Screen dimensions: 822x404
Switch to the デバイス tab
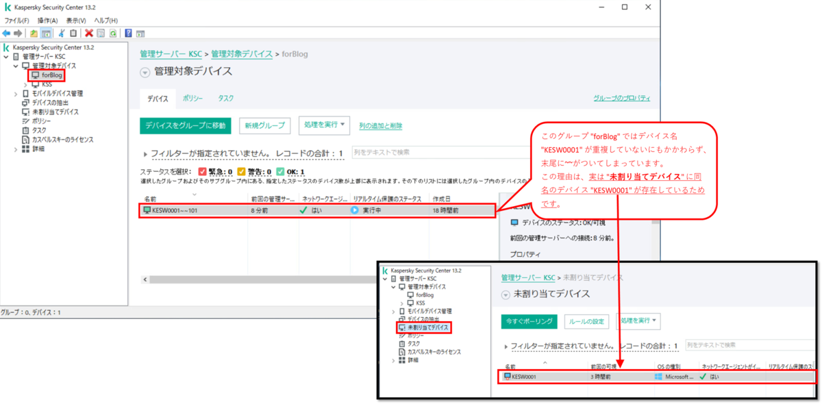(x=158, y=99)
